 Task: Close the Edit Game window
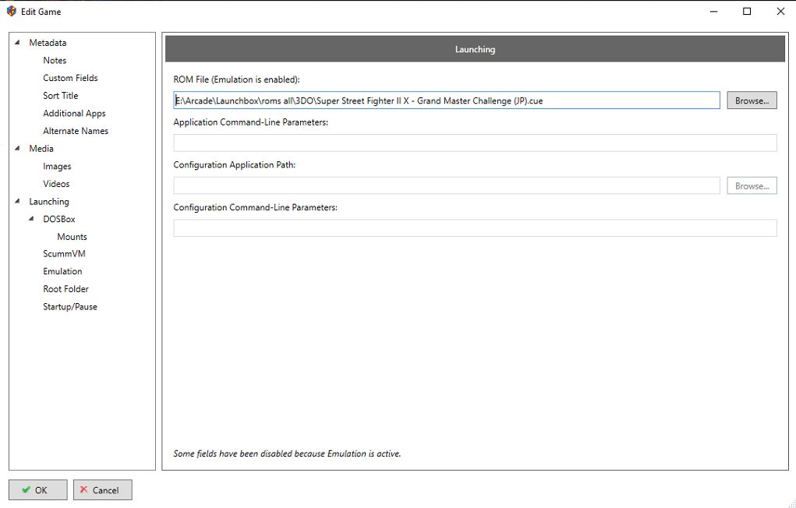click(x=780, y=11)
